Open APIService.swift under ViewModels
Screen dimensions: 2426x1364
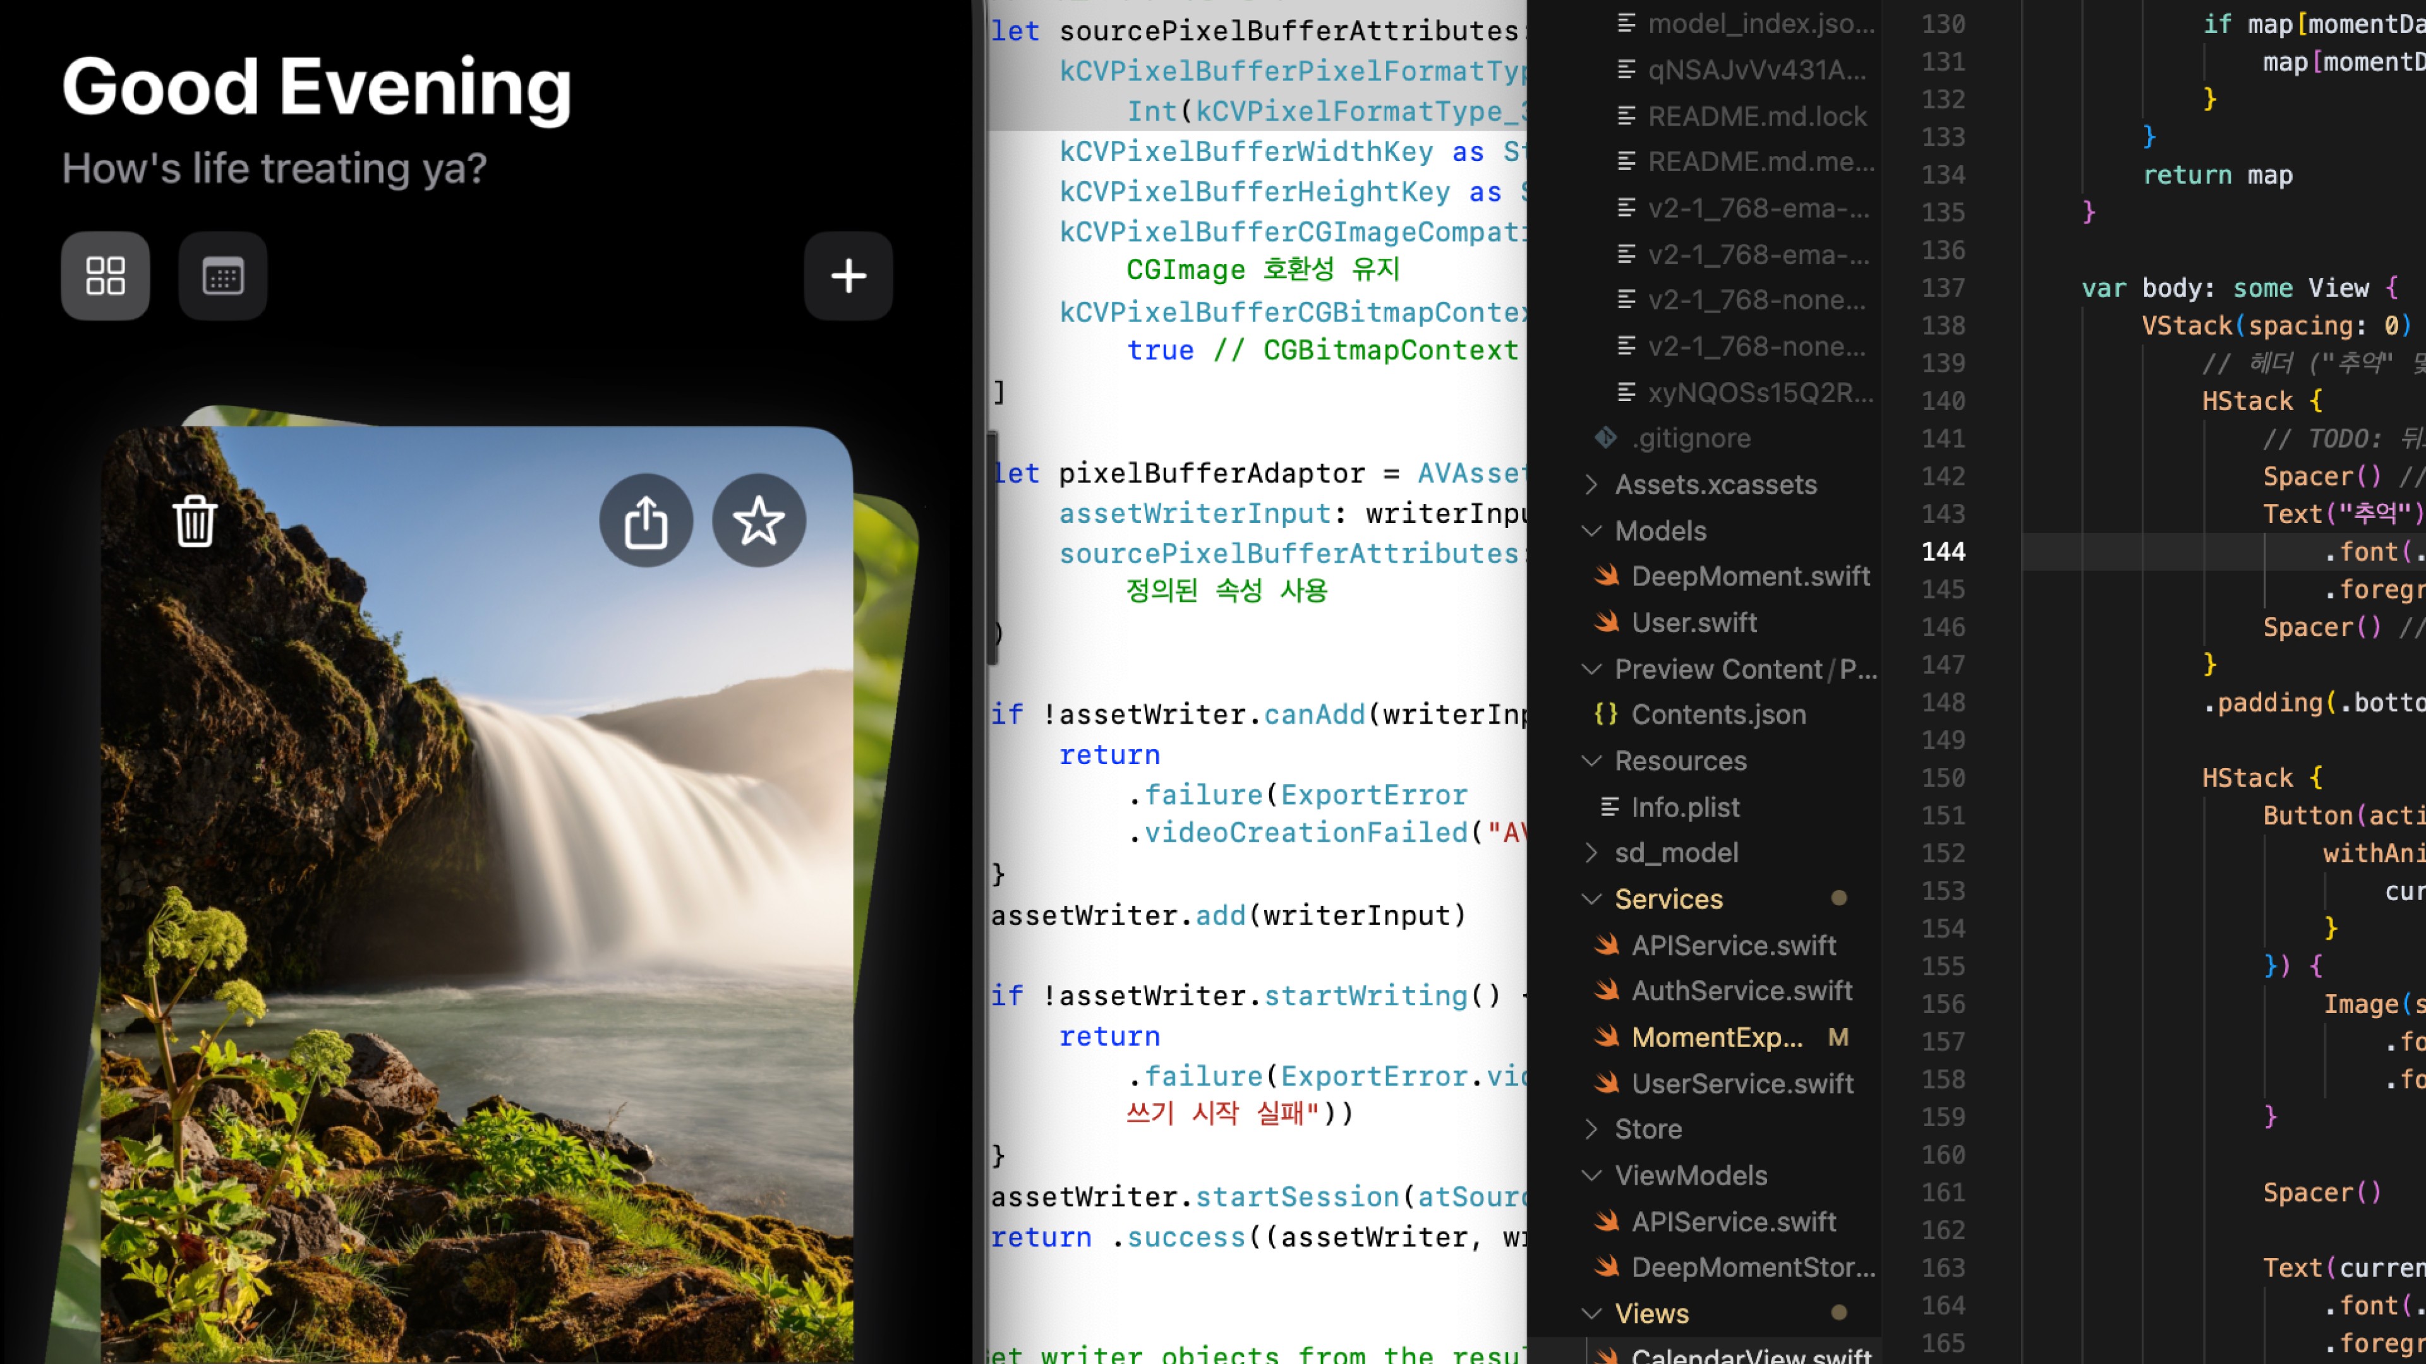1733,1221
